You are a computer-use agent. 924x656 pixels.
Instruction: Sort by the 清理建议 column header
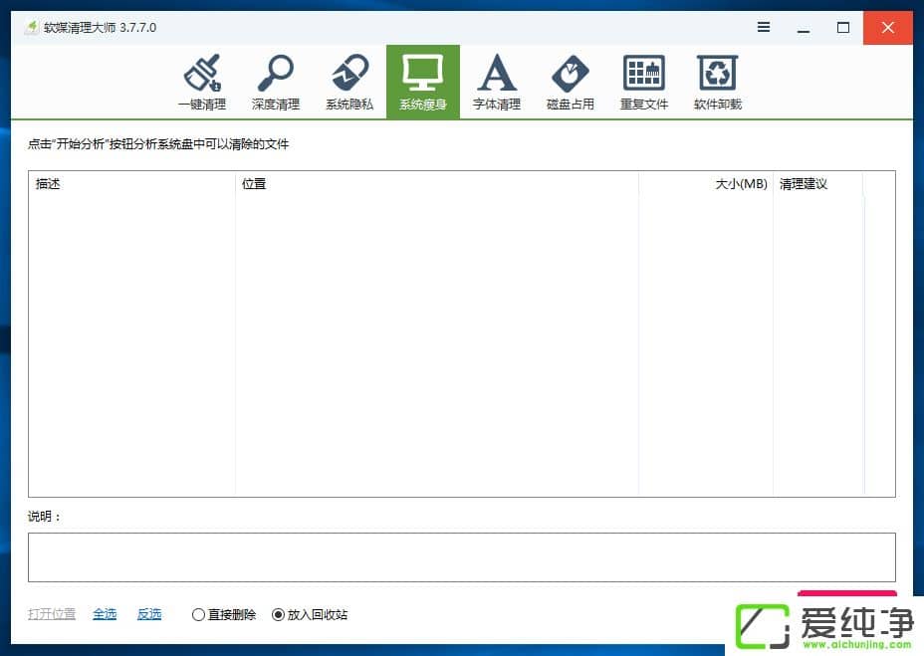point(816,183)
